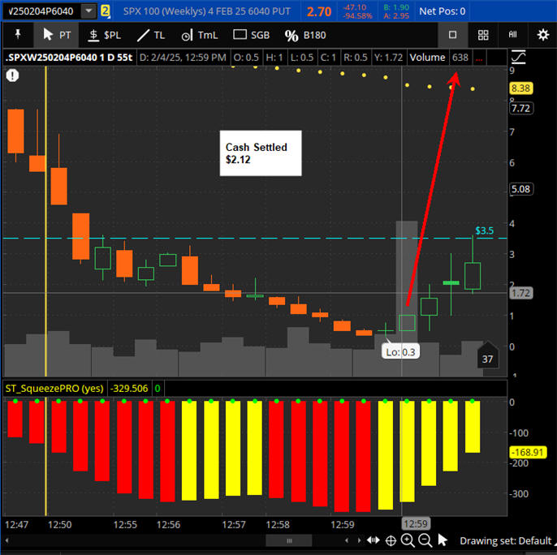Click the .SPXW250204P6040 1 D 55t title
The width and height of the screenshot is (557, 555).
click(x=68, y=58)
